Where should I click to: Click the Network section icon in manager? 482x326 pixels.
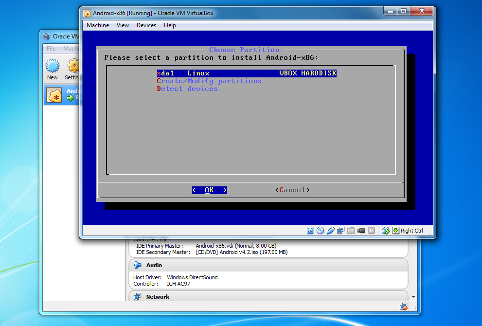[138, 297]
